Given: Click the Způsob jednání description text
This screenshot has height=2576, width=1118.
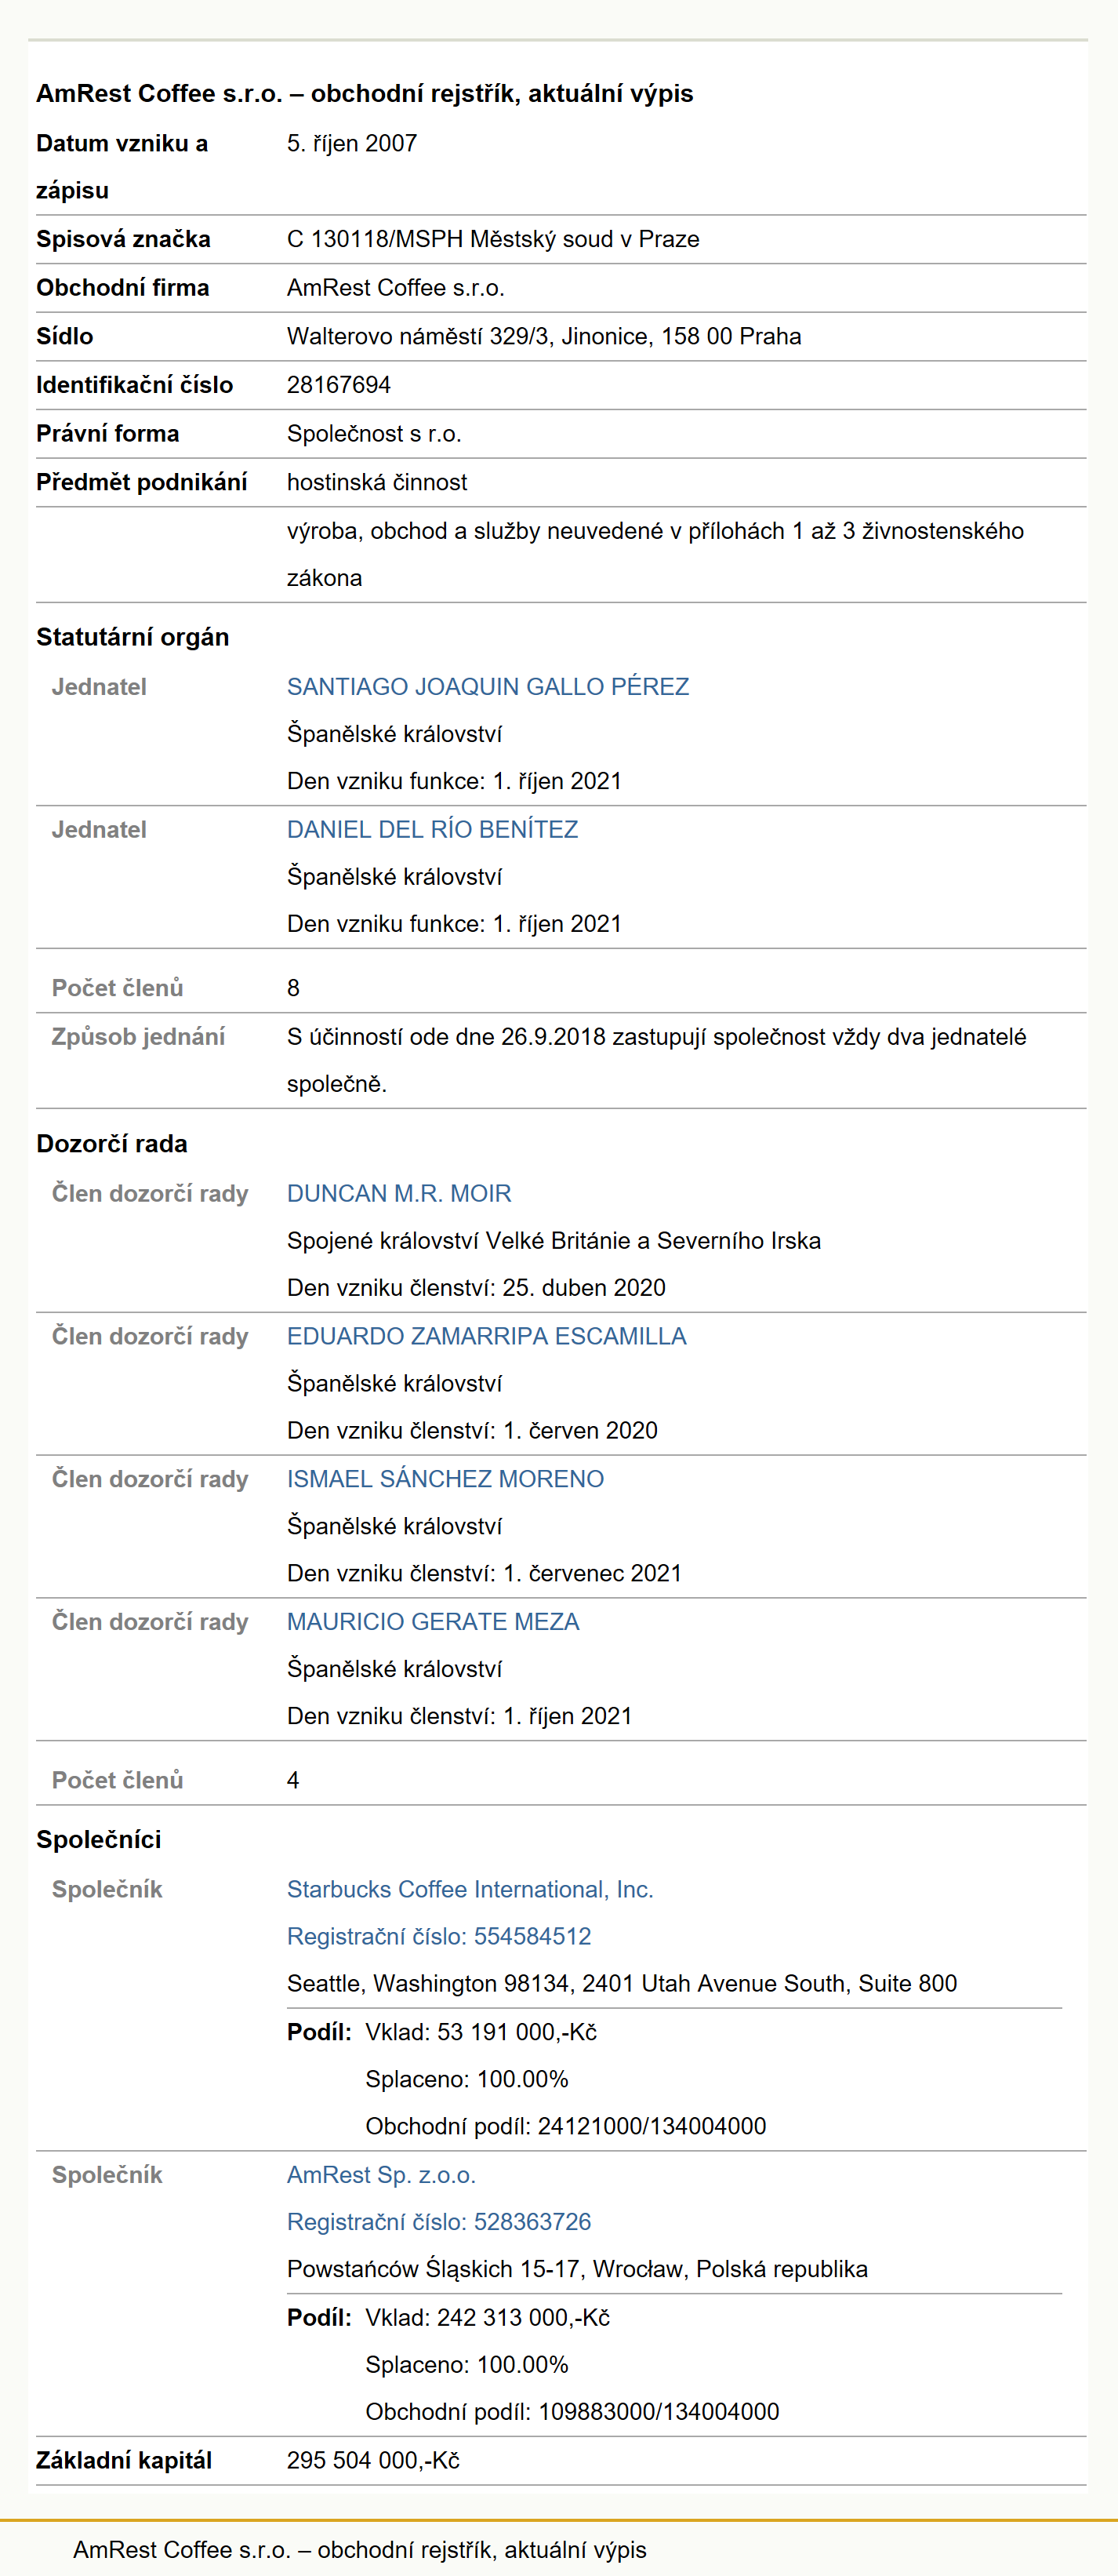Looking at the screenshot, I should point(656,1061).
